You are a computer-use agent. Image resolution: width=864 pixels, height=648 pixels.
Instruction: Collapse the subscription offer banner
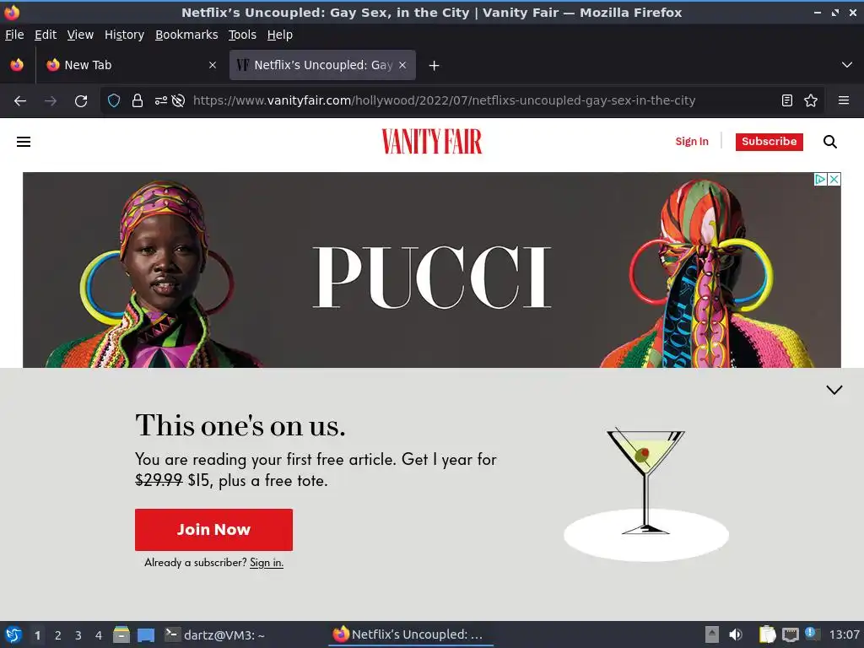(834, 390)
